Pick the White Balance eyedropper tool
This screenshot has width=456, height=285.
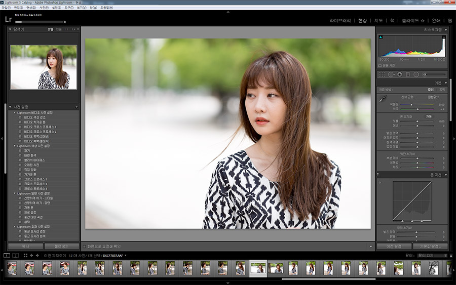383,99
